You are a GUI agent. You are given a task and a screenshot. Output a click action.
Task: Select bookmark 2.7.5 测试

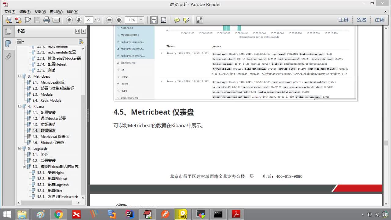(46, 70)
